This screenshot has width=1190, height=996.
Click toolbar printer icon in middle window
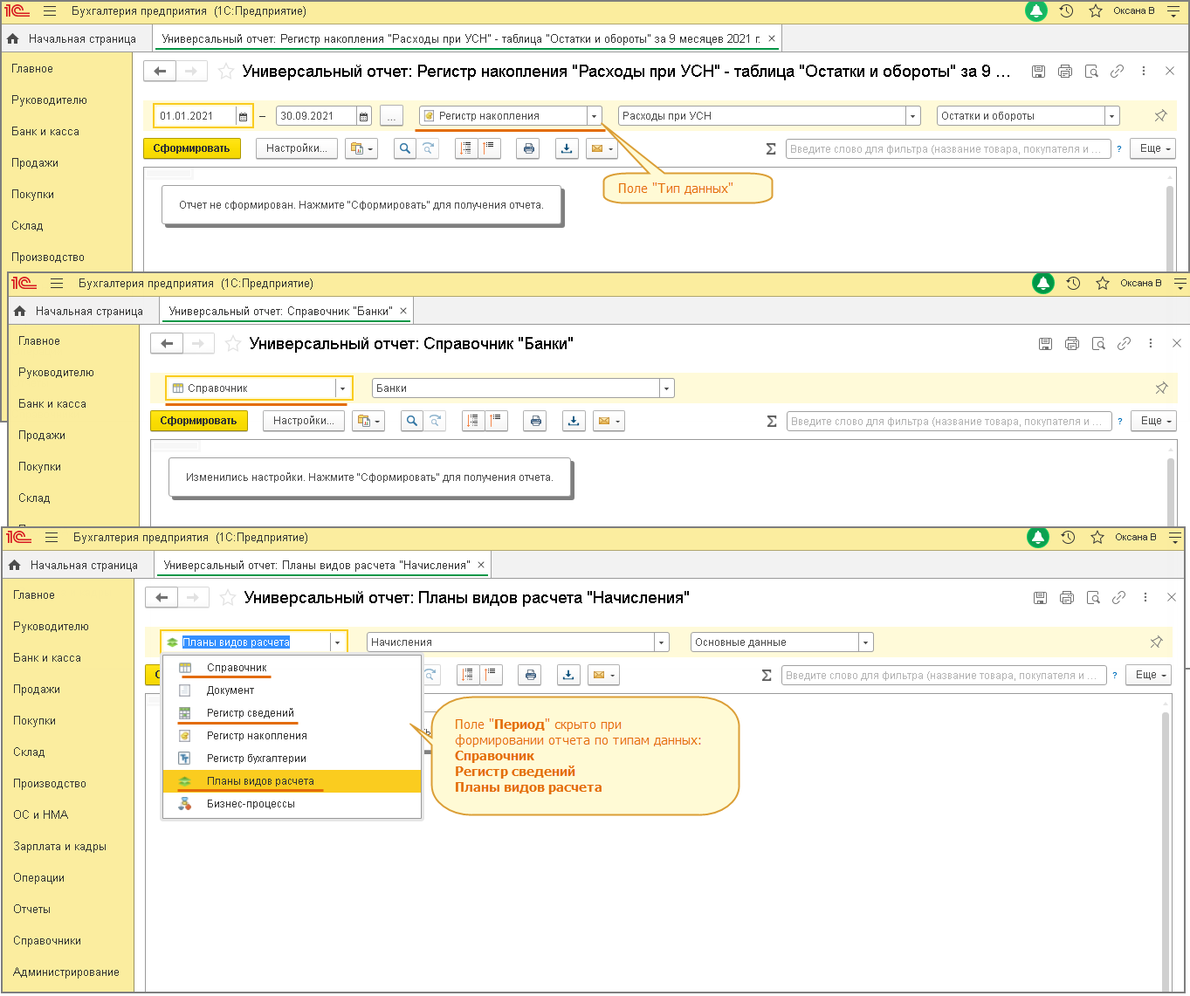[535, 421]
